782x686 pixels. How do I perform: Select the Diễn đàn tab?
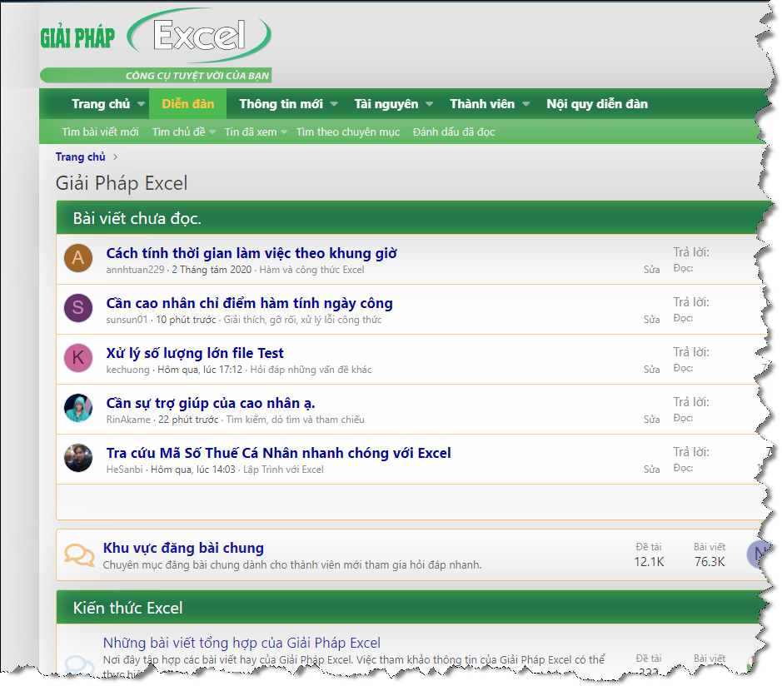pyautogui.click(x=188, y=104)
